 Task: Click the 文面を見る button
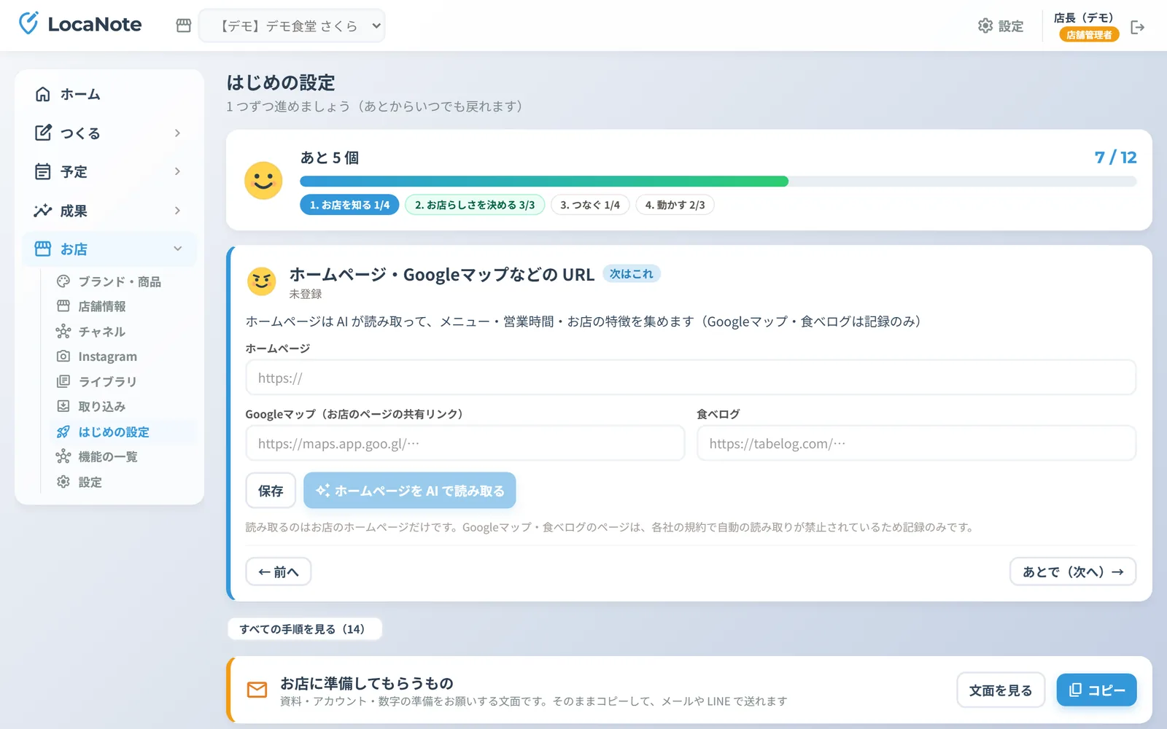[1001, 690]
